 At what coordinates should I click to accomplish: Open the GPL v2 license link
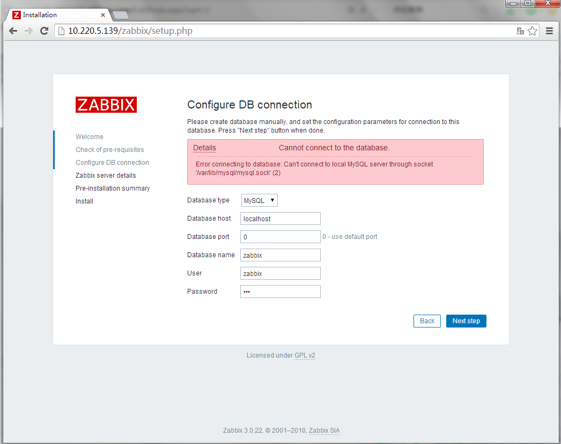[x=305, y=355]
